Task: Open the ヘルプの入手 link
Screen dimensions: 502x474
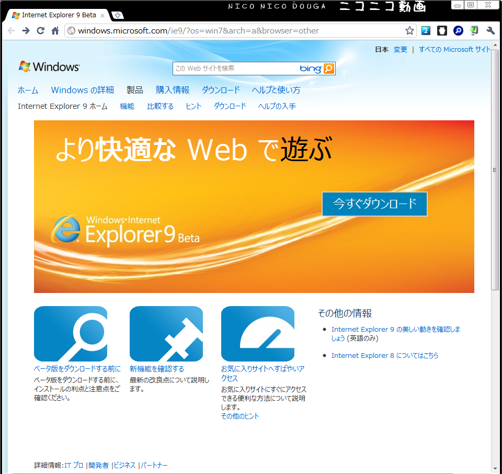Action: [277, 106]
